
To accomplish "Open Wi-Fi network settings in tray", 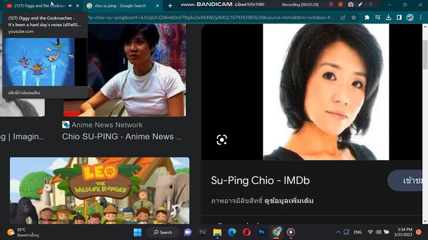I will click(x=370, y=232).
